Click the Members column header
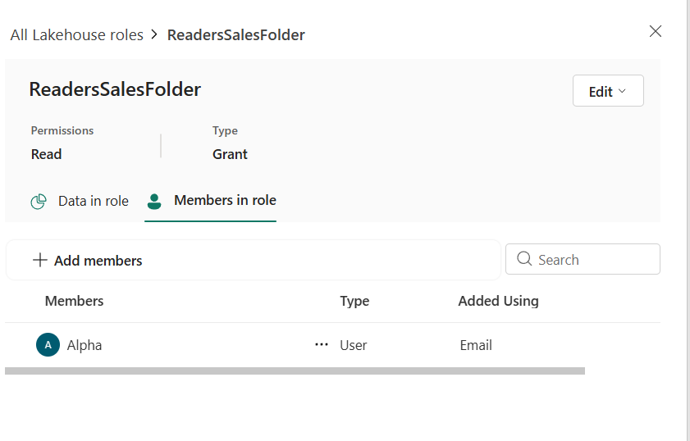The image size is (690, 441). (75, 301)
